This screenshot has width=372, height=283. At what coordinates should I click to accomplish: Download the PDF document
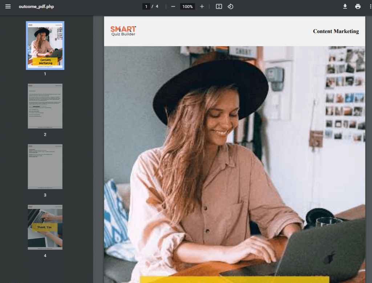pyautogui.click(x=345, y=6)
